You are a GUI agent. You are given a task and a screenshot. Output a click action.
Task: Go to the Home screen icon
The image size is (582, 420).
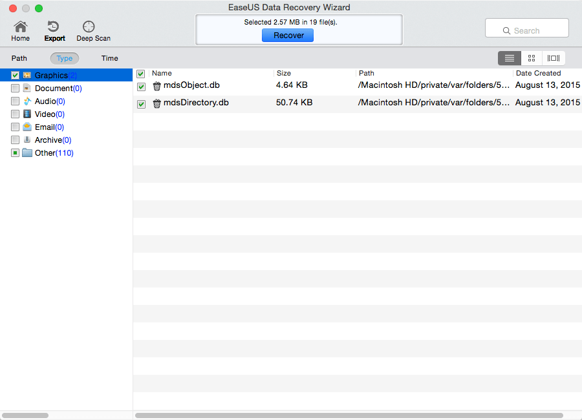pyautogui.click(x=21, y=26)
